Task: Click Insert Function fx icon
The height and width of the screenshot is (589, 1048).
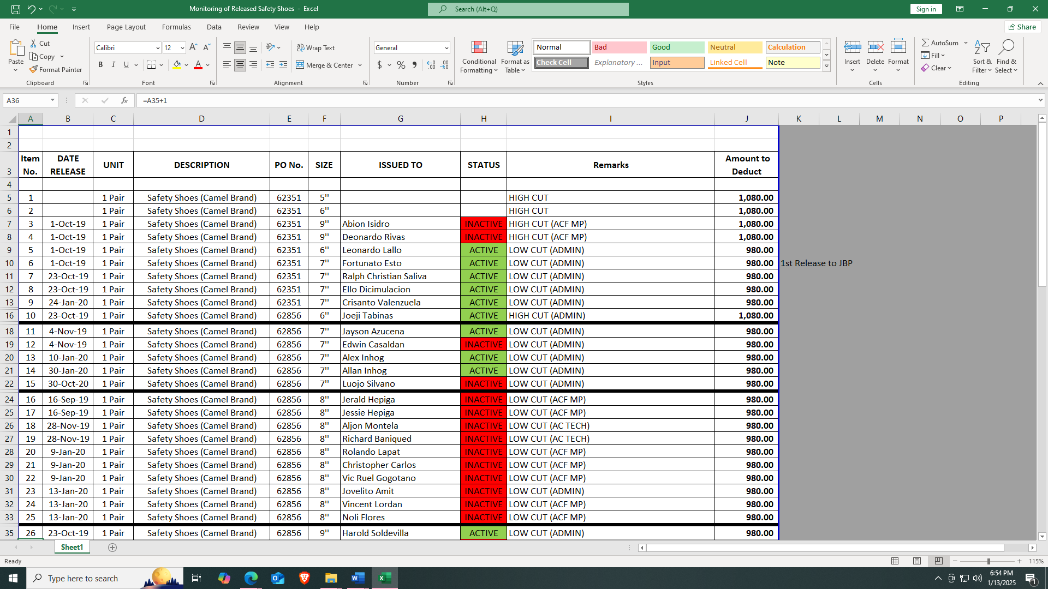Action: coord(124,100)
